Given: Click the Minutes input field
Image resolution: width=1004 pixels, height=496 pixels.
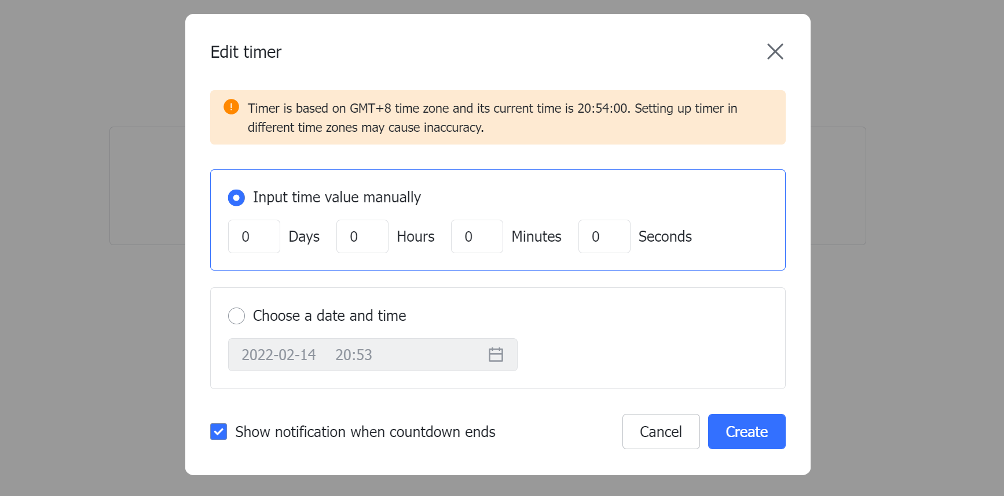Looking at the screenshot, I should [477, 236].
